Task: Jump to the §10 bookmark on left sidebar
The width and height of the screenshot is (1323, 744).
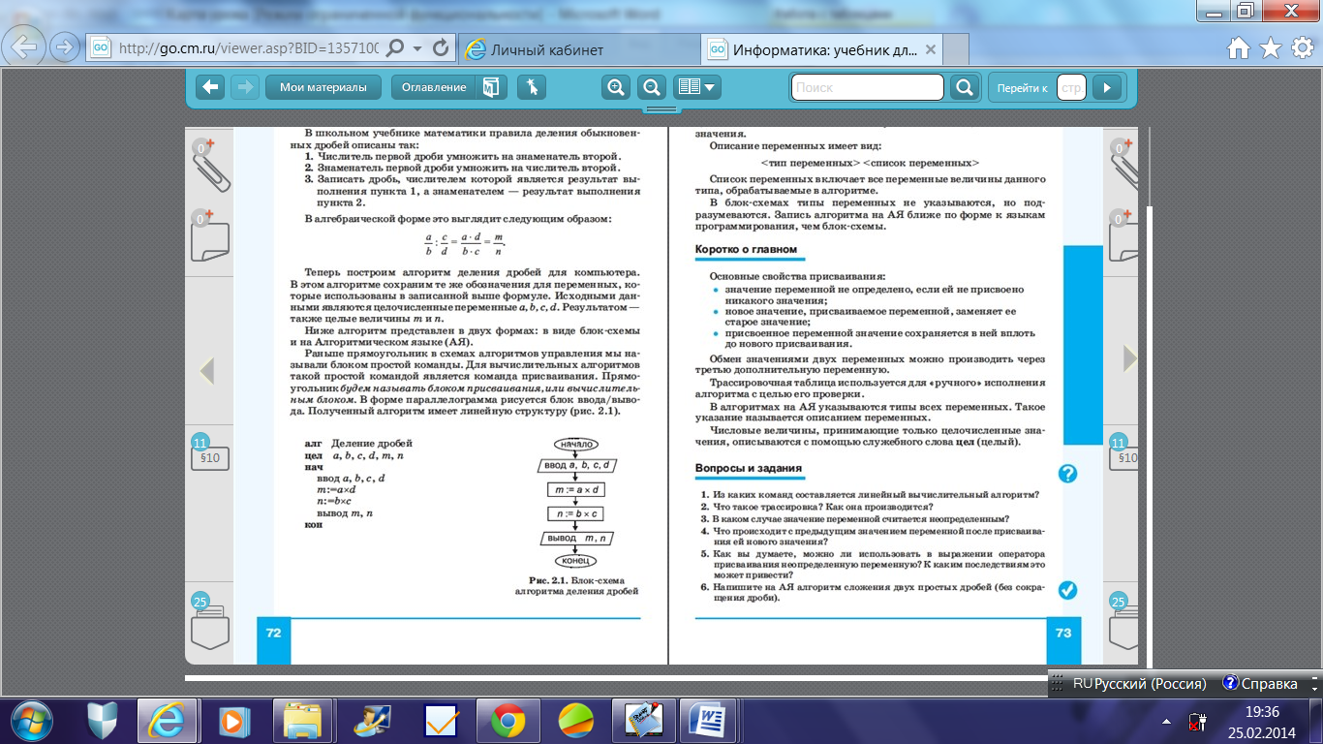Action: click(210, 457)
